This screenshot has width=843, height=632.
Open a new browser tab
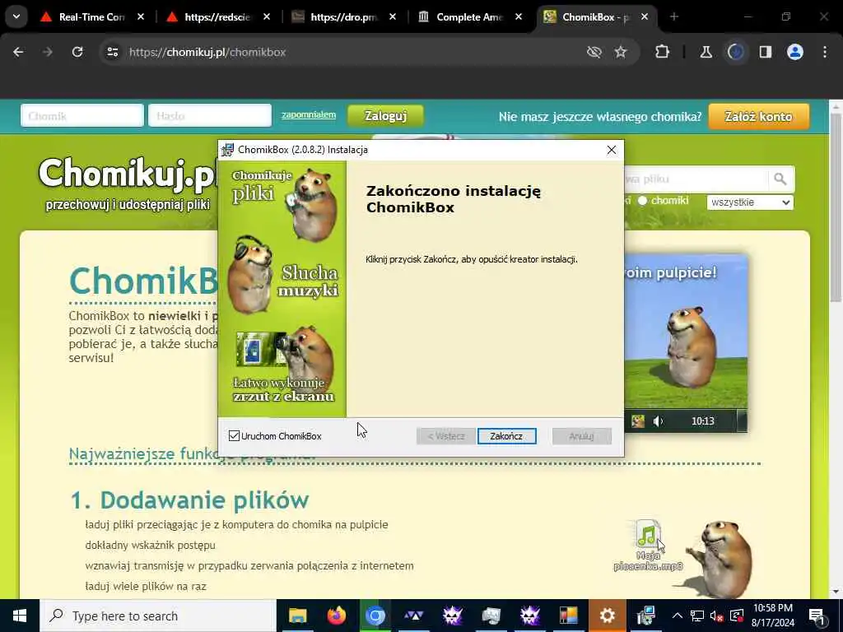(674, 17)
